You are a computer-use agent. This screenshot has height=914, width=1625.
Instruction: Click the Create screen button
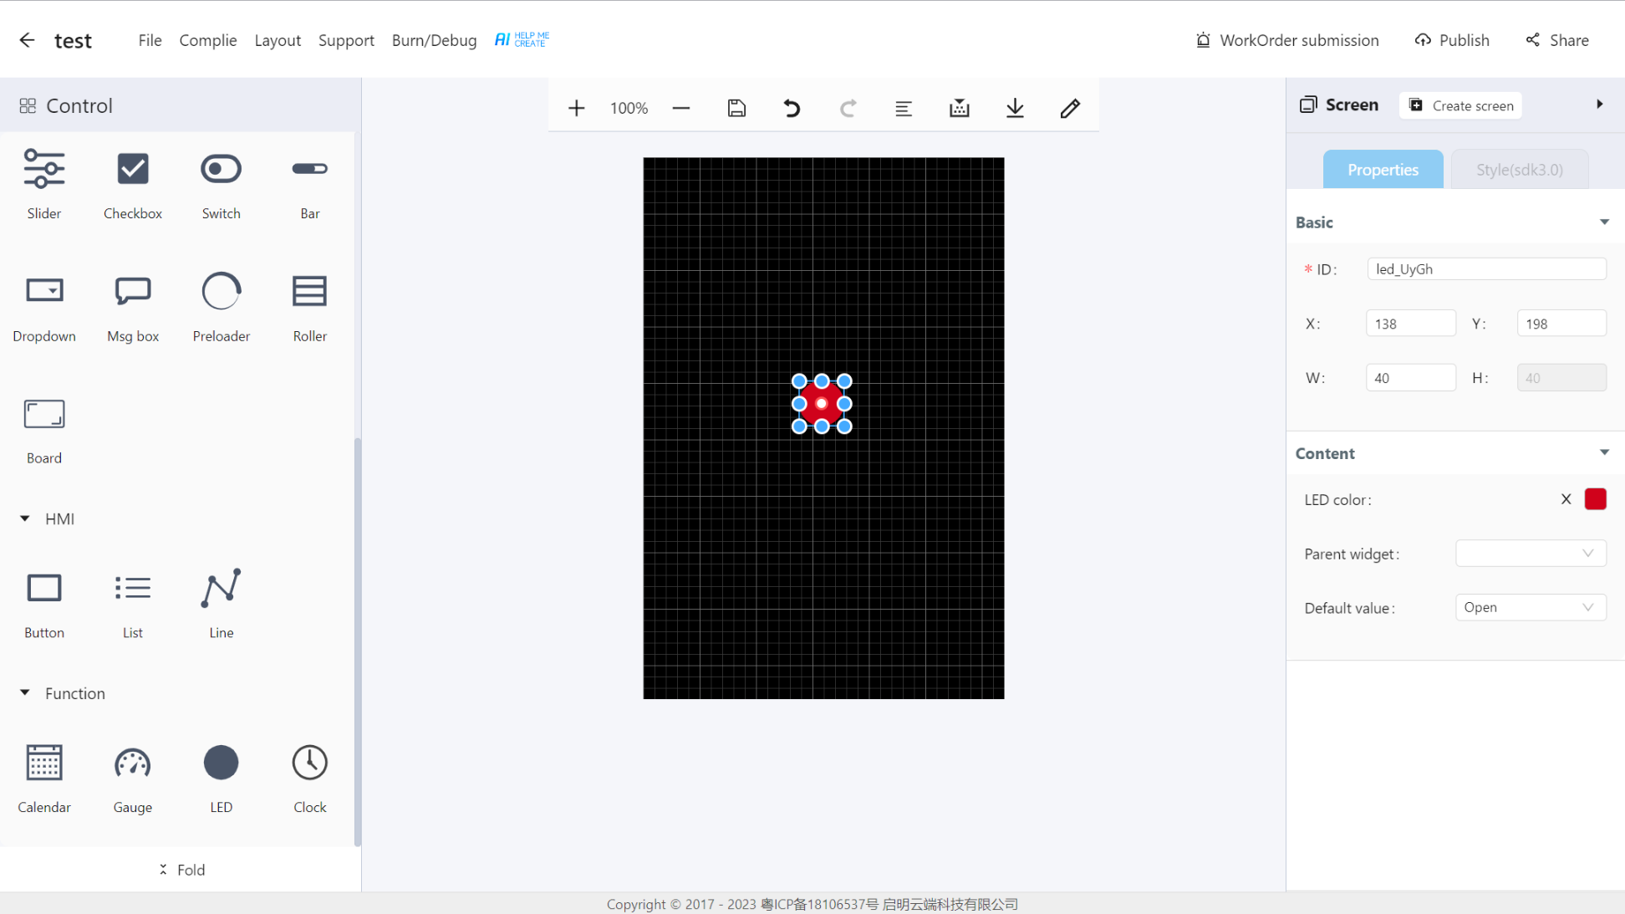pyautogui.click(x=1461, y=105)
